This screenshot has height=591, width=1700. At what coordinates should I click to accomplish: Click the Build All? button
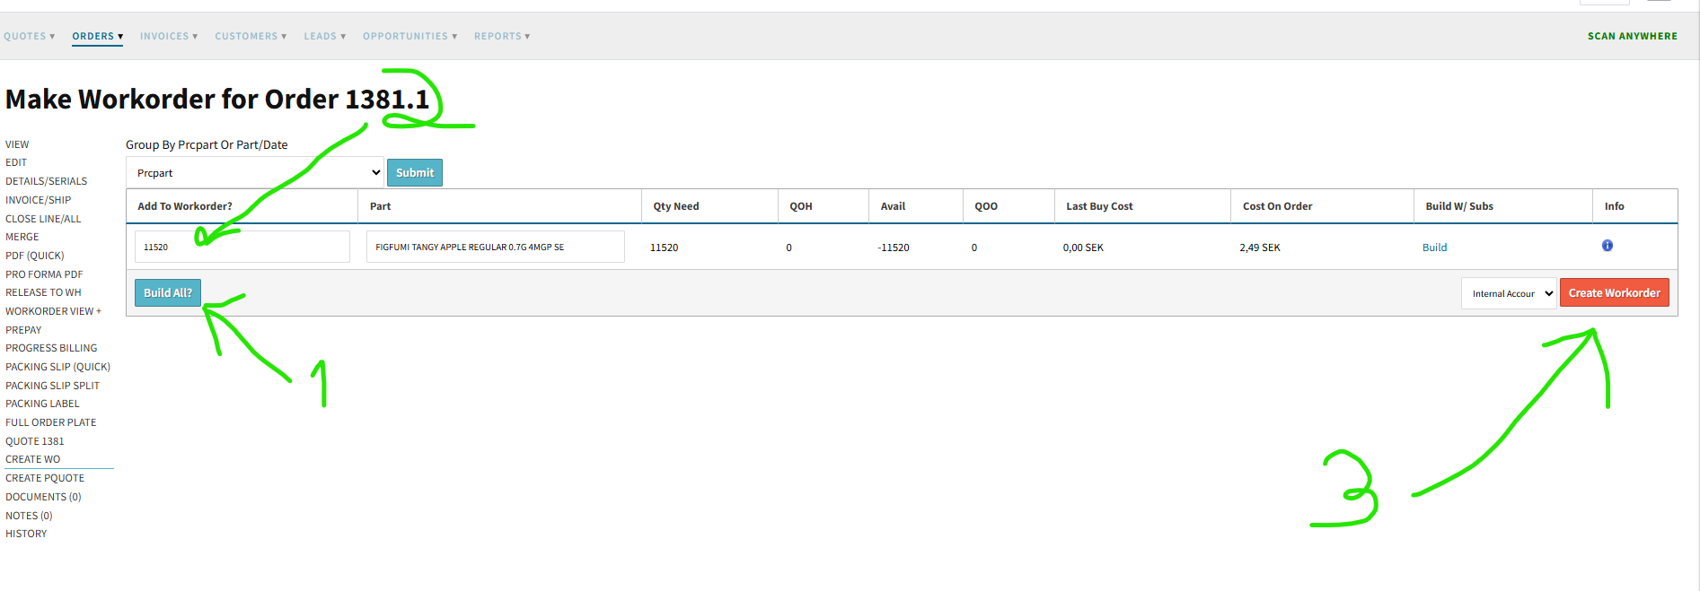point(168,293)
